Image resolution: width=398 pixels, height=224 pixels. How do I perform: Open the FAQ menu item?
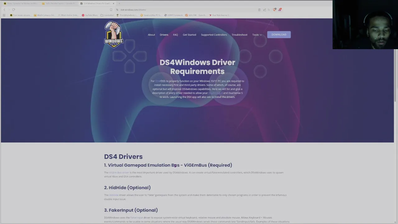coord(175,35)
